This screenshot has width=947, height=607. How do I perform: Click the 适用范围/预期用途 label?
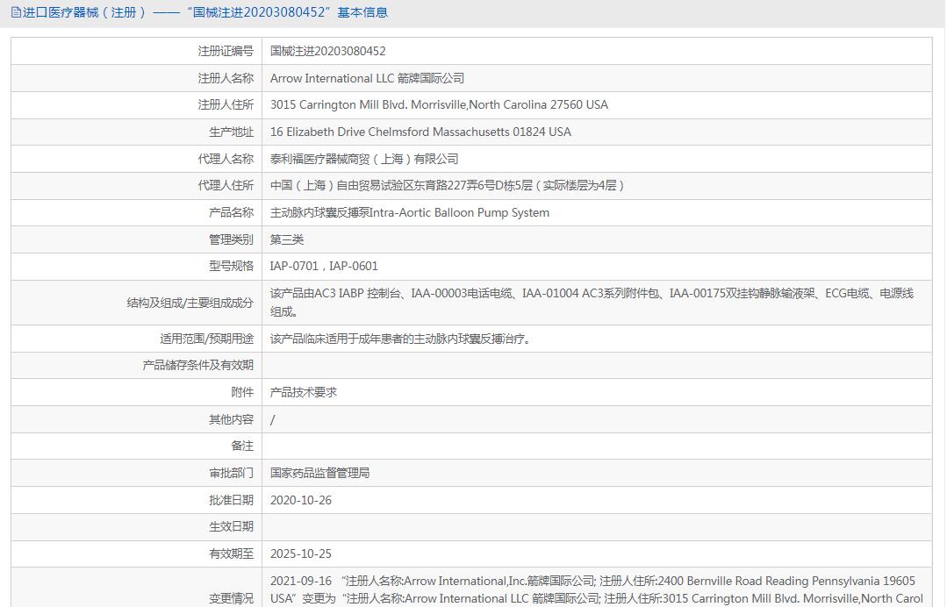point(206,339)
